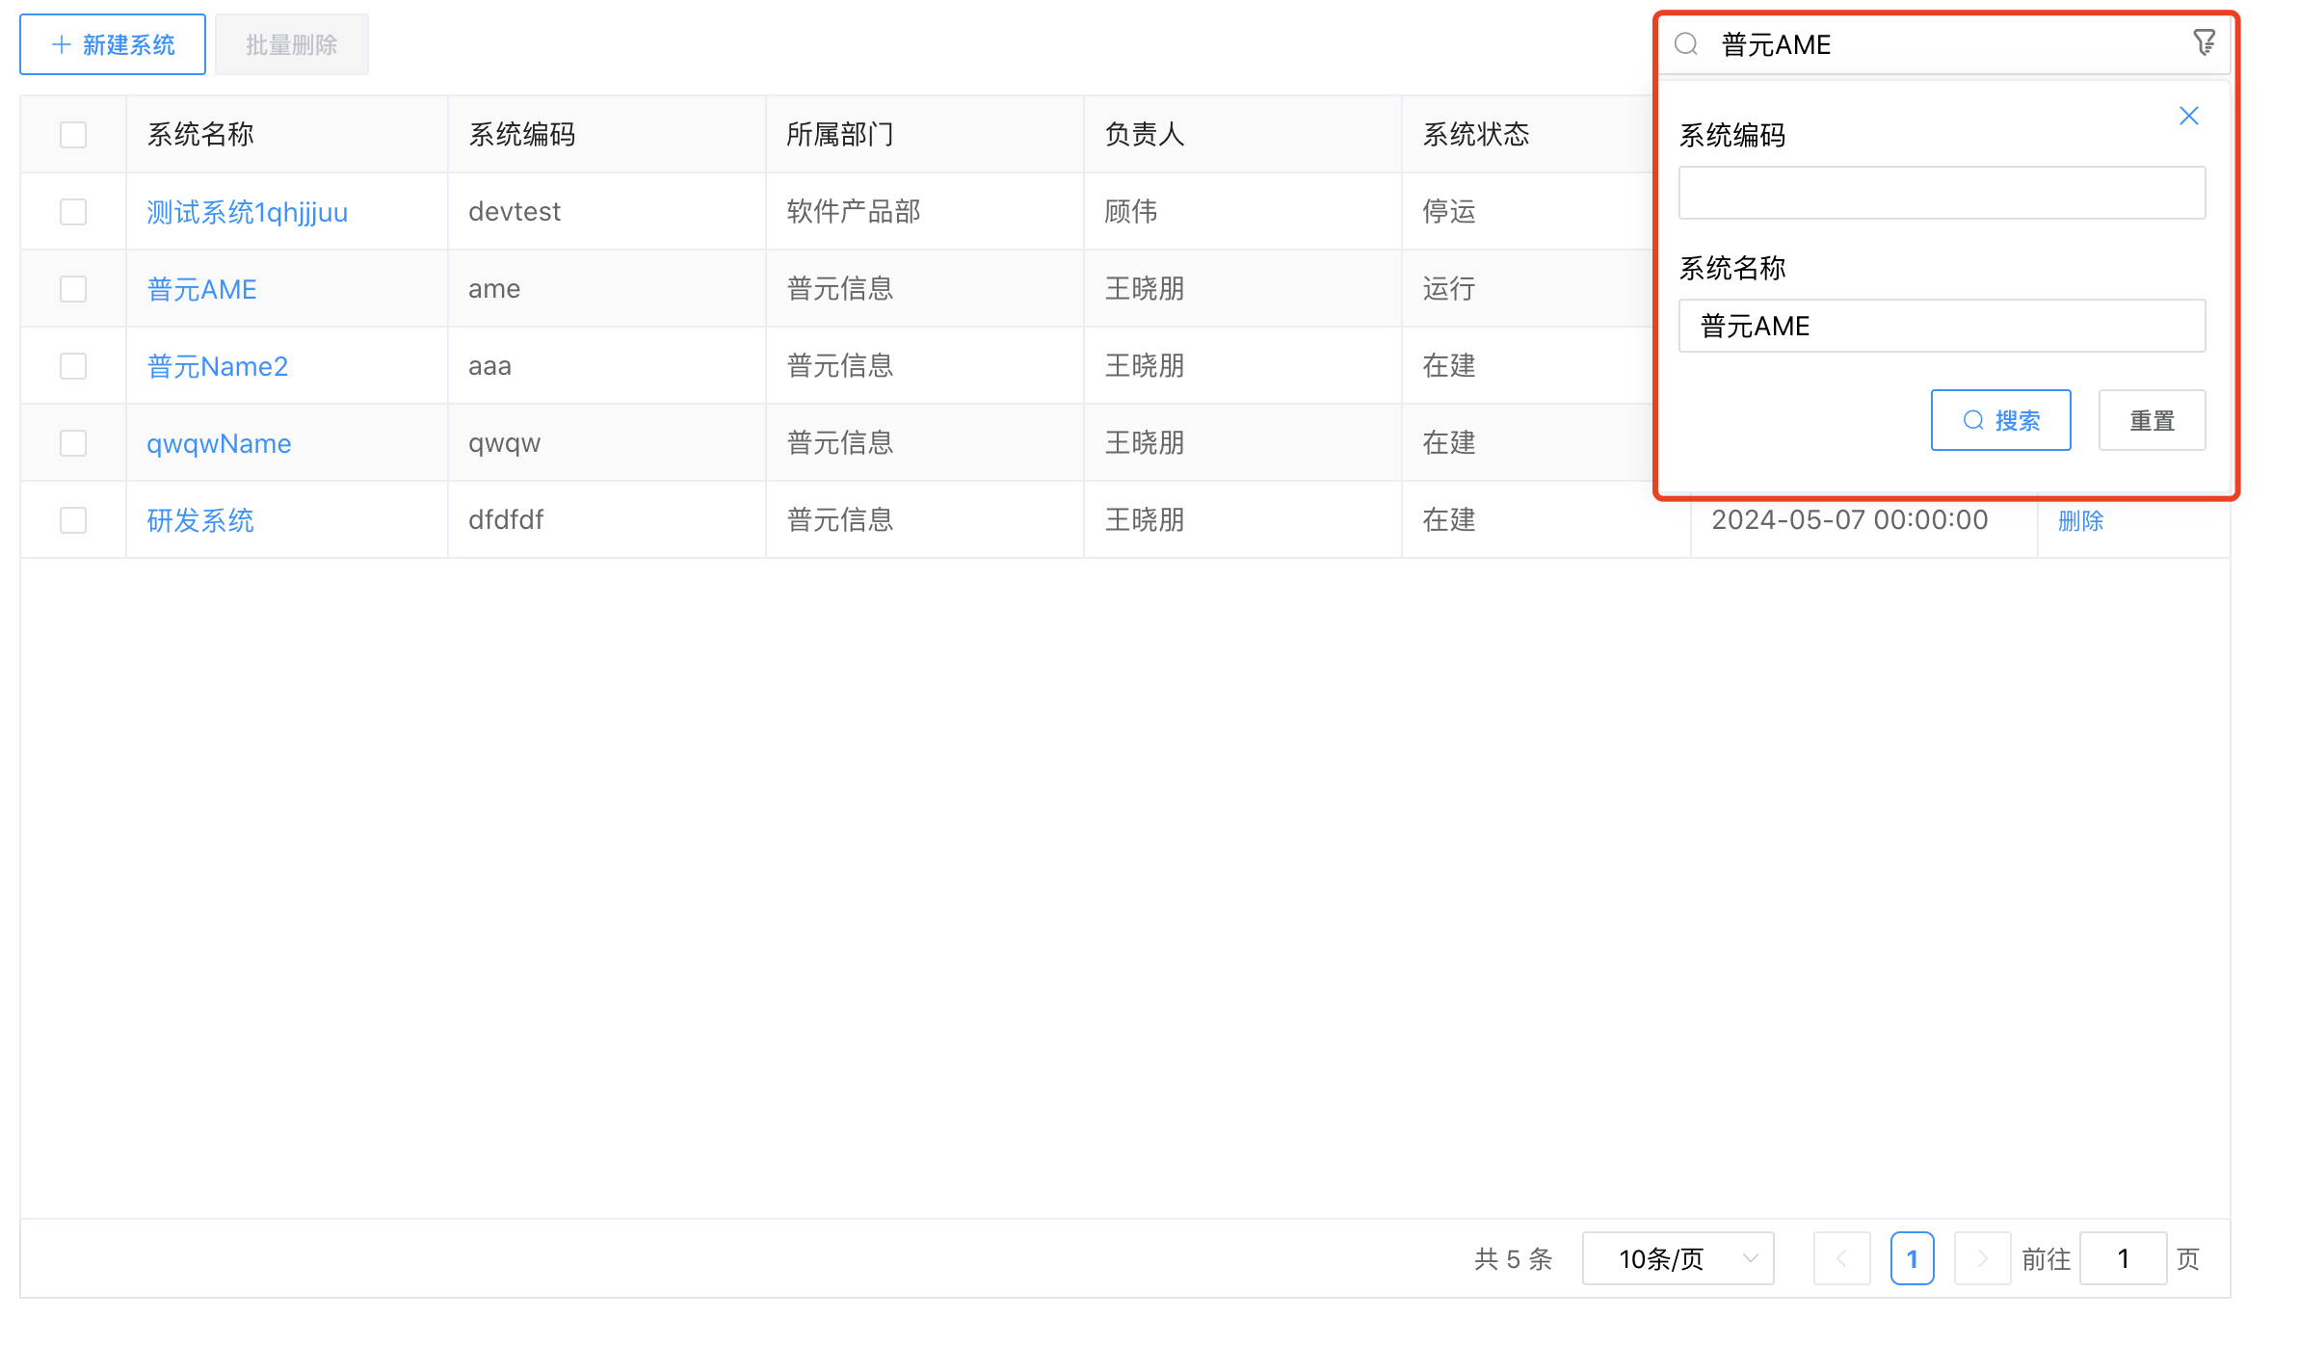This screenshot has width=2299, height=1345.
Task: Open the 测试系统1qhjjuu system link
Action: point(248,212)
